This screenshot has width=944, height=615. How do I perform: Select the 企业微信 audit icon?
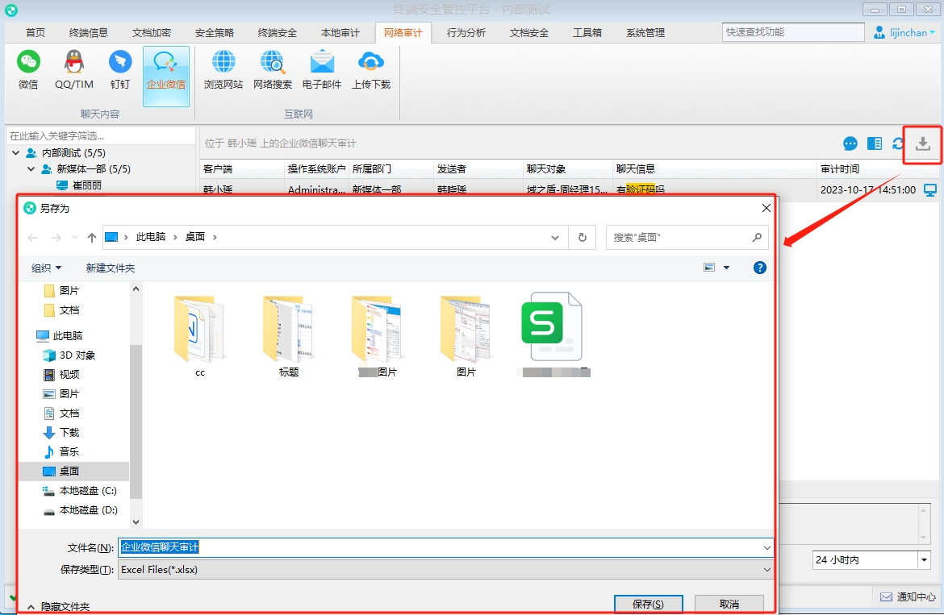coord(166,77)
